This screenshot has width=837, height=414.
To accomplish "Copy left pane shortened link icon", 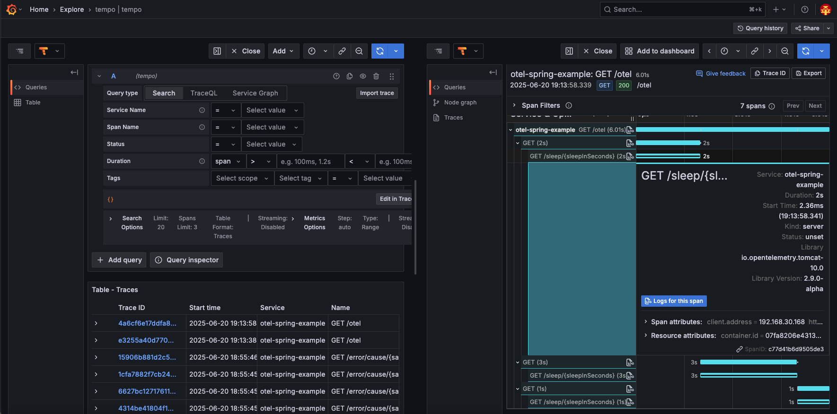I will pyautogui.click(x=342, y=51).
